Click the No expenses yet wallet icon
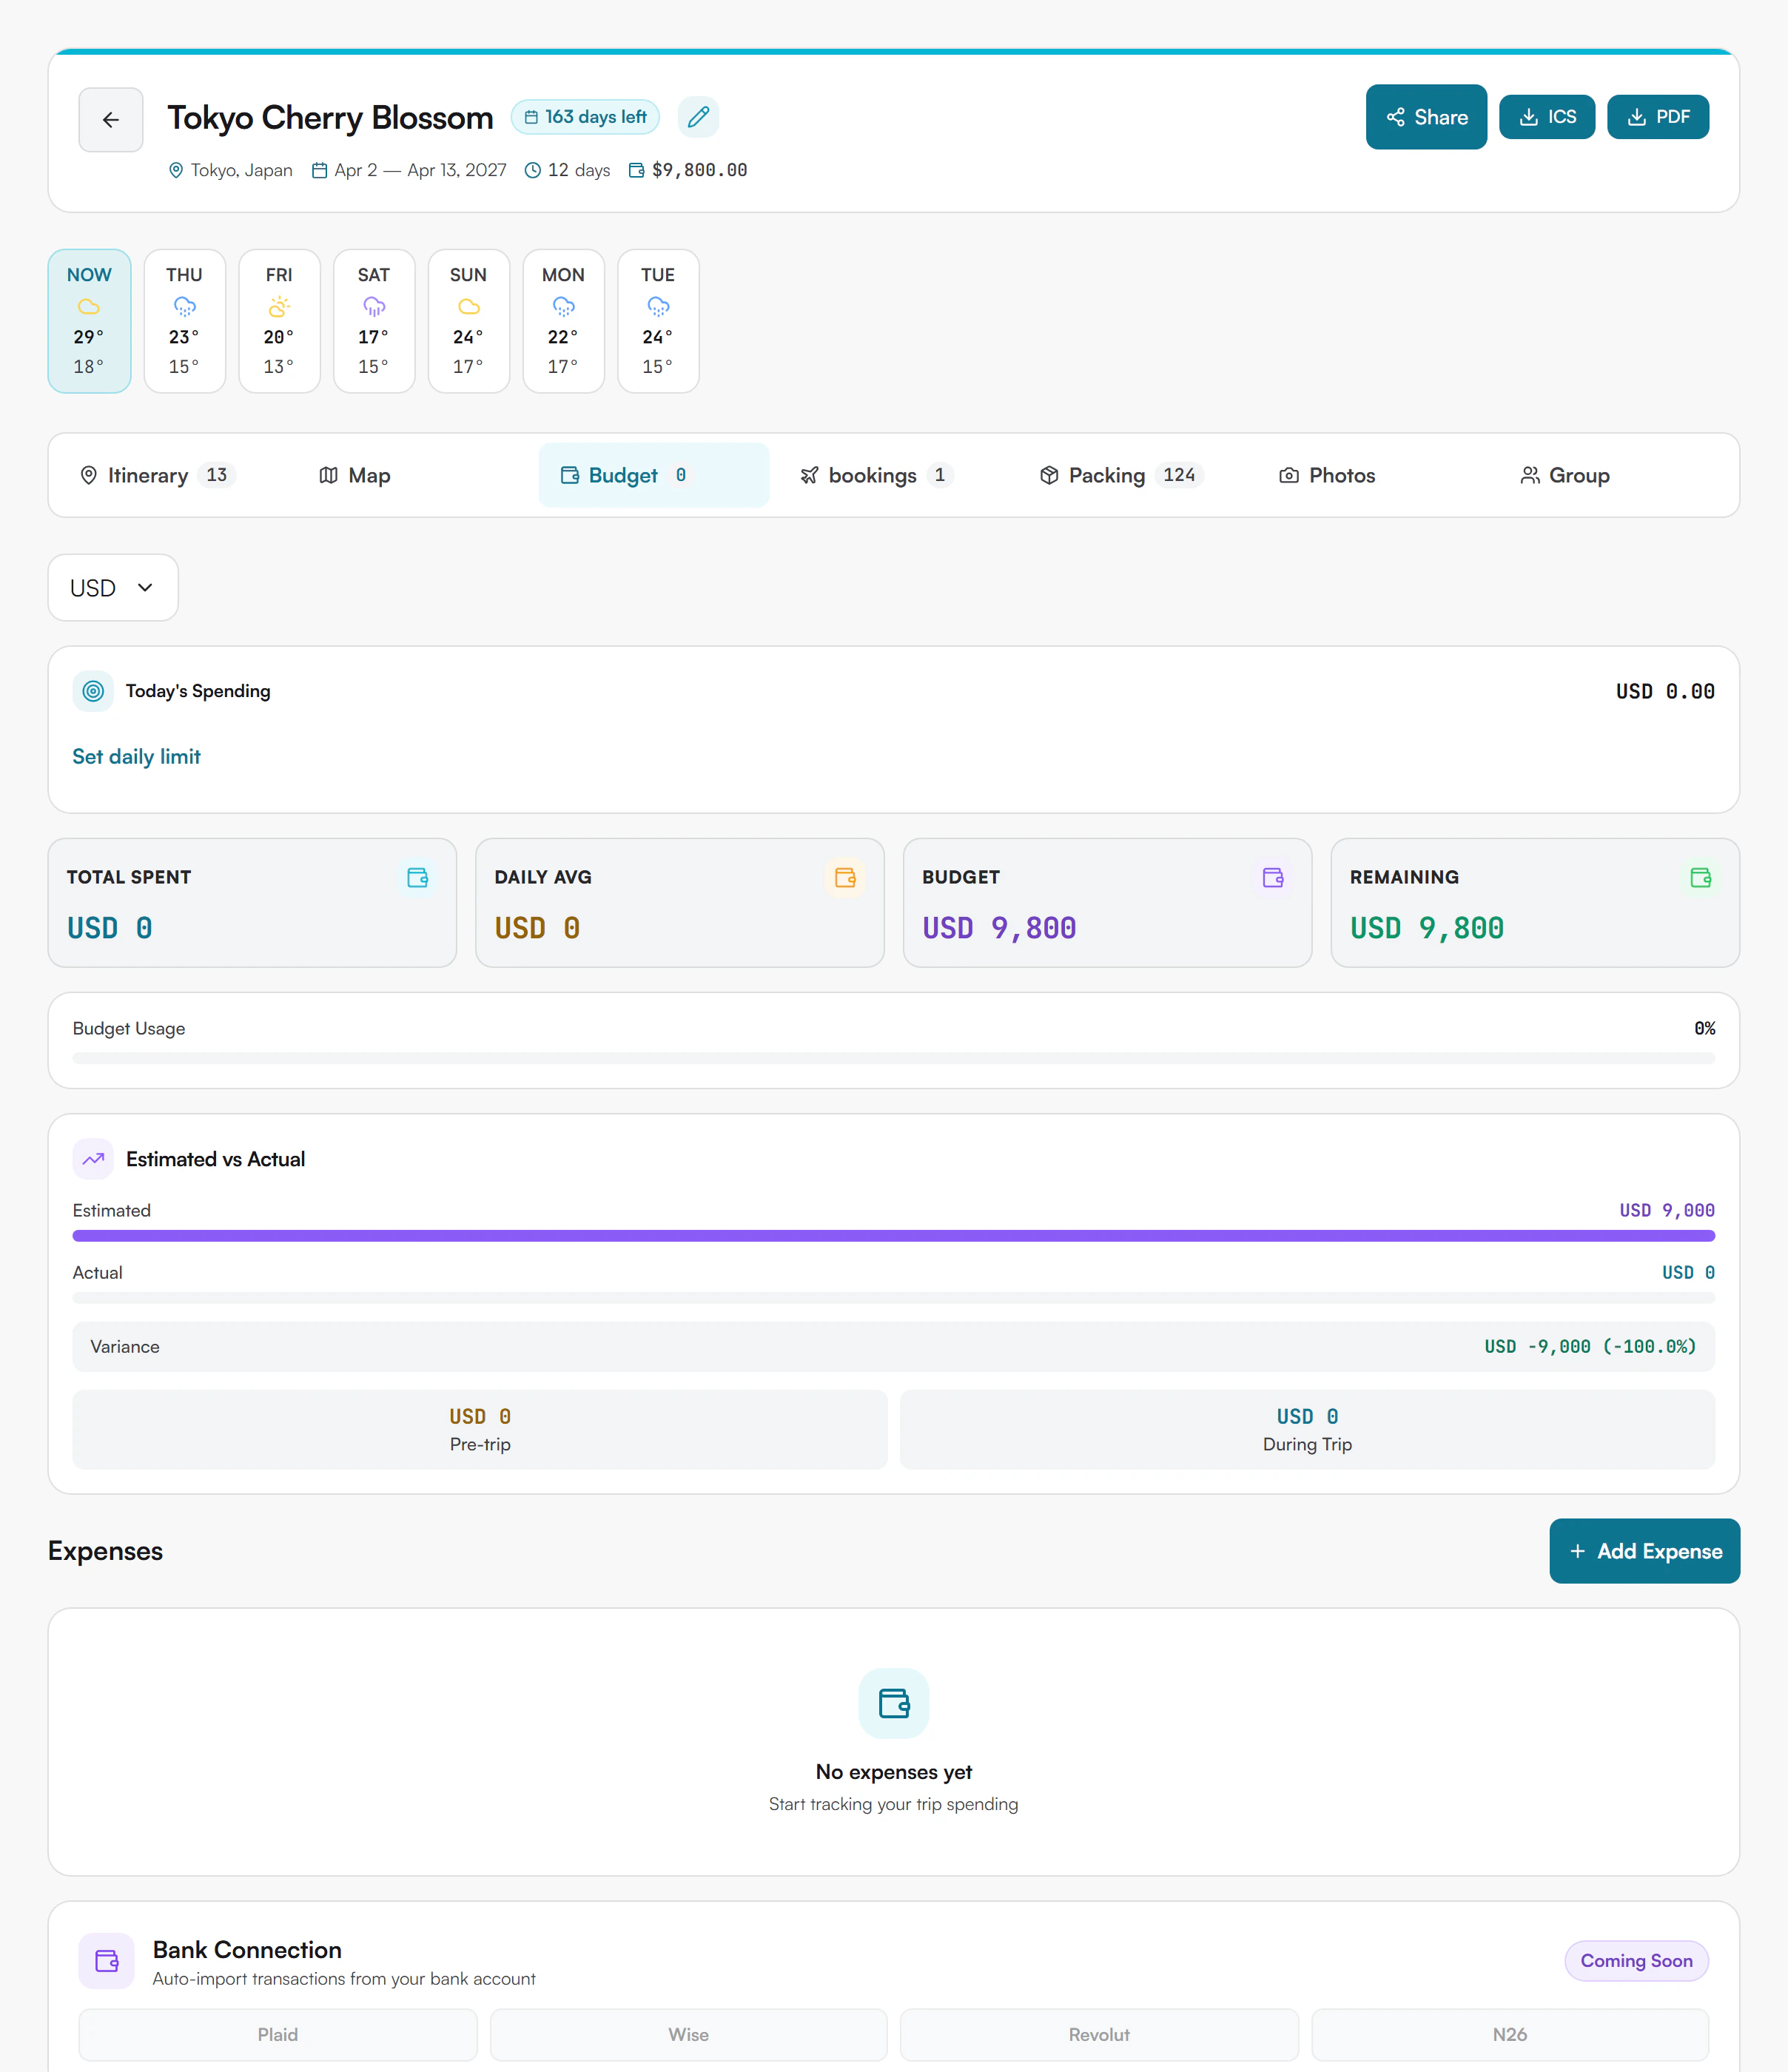The width and height of the screenshot is (1788, 2072). (894, 1703)
